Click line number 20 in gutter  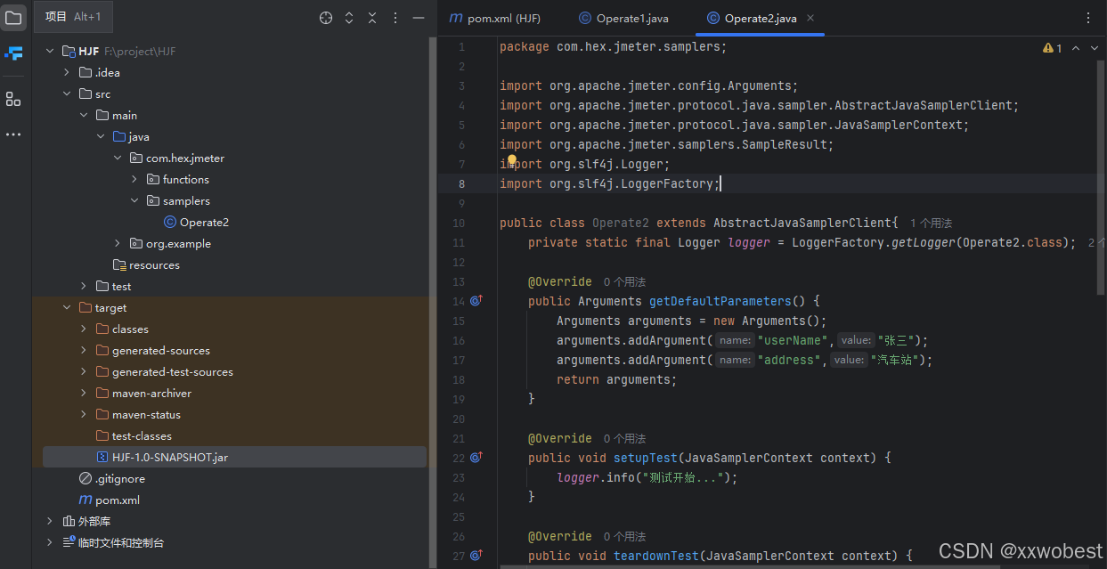coord(459,419)
